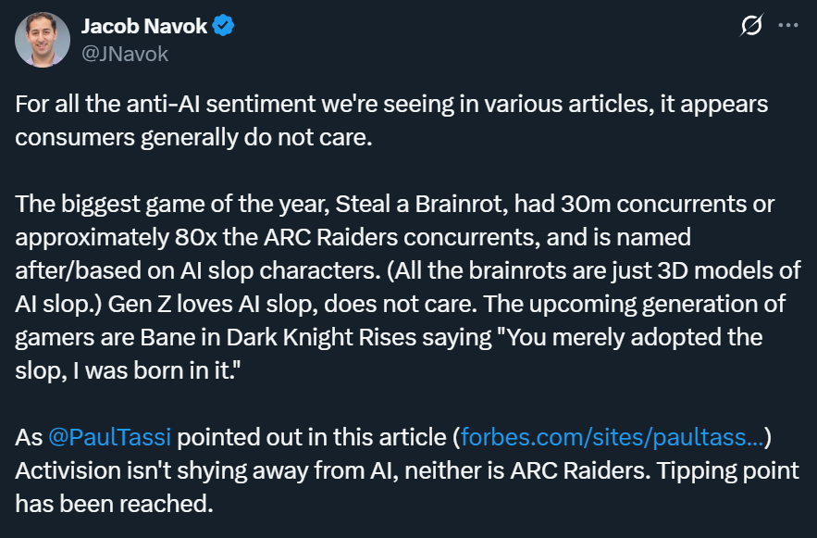Image resolution: width=817 pixels, height=538 pixels.
Task: Open the three-dot more options menu
Action: pos(787,25)
